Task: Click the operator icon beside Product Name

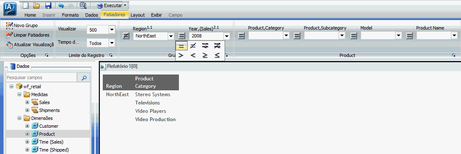Action: [x=409, y=36]
